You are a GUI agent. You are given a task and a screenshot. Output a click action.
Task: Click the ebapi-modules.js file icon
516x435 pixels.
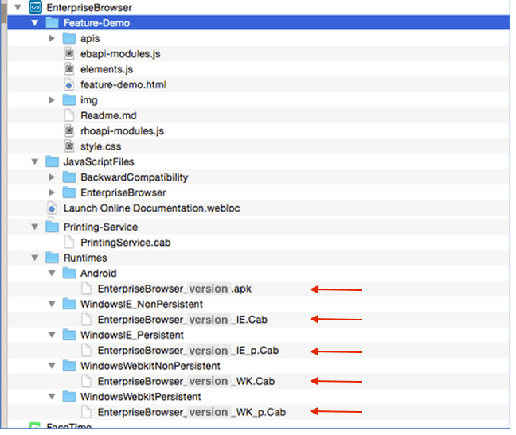click(69, 53)
